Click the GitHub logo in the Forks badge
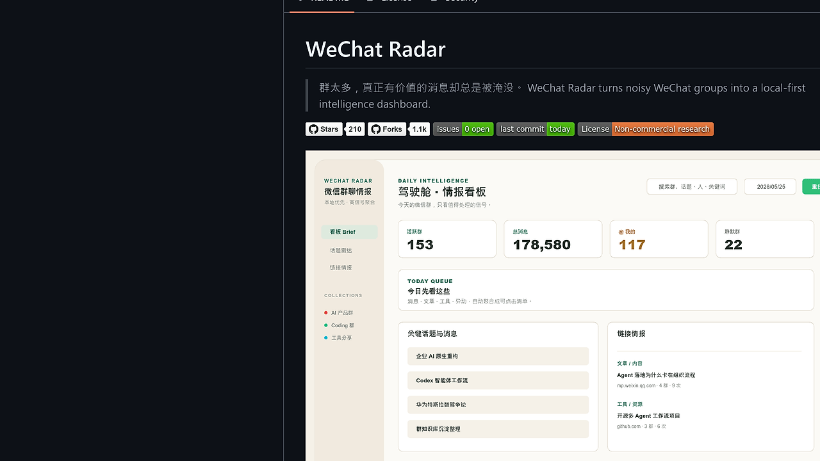The height and width of the screenshot is (461, 820). tap(376, 129)
